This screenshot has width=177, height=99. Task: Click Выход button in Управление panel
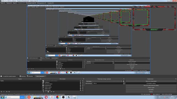tap(151, 92)
